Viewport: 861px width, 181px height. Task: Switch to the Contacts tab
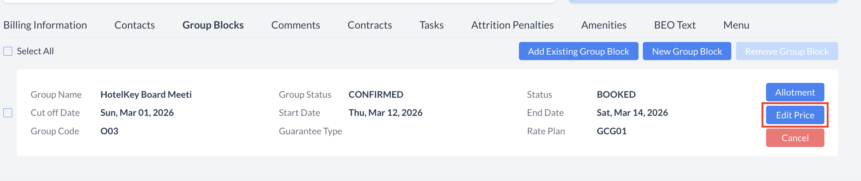[134, 25]
